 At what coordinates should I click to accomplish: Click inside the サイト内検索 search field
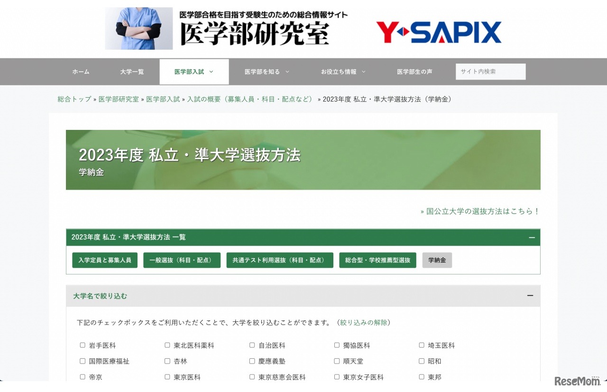(490, 72)
